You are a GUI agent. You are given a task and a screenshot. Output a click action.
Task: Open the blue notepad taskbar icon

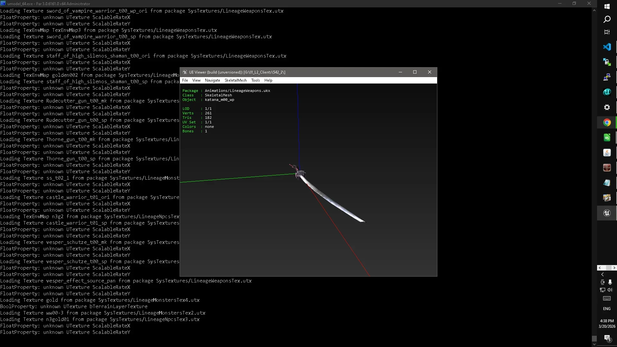[x=607, y=183]
